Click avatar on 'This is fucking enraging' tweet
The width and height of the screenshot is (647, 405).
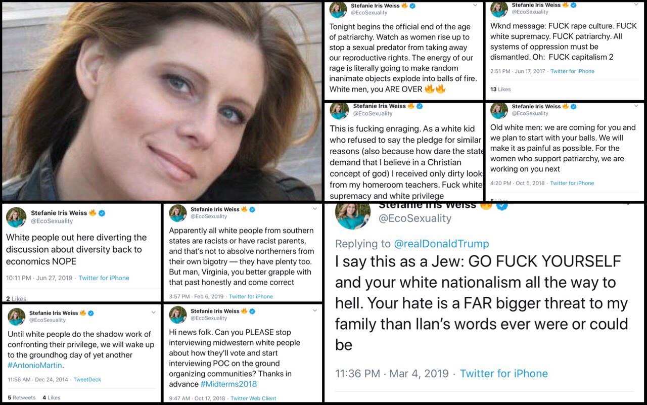click(x=339, y=110)
